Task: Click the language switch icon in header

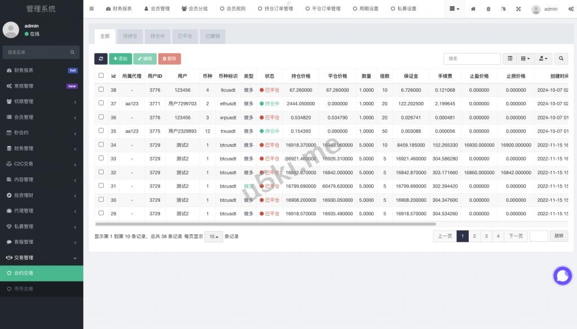Action: tap(503, 9)
